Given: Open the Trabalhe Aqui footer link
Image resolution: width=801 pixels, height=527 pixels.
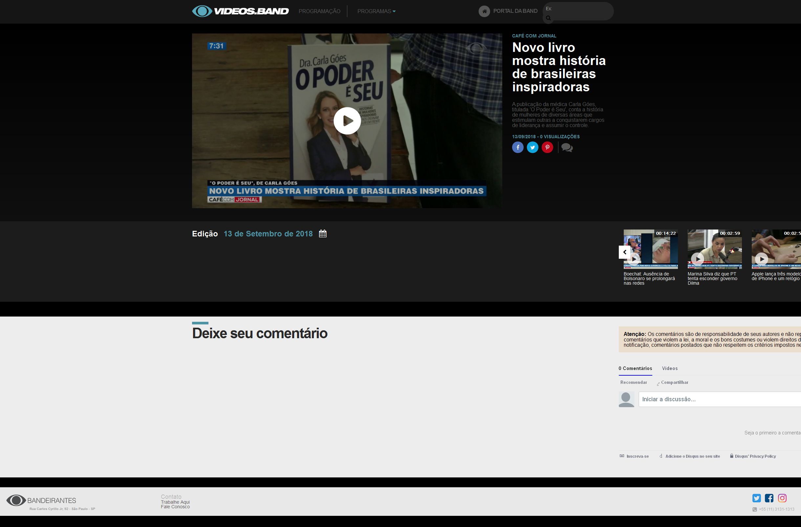Looking at the screenshot, I should point(175,502).
